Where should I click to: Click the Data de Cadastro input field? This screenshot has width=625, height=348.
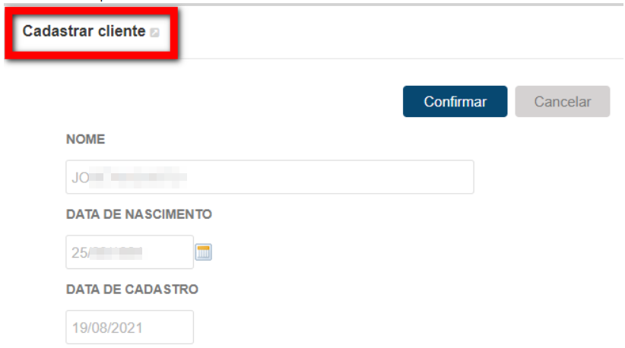point(129,327)
